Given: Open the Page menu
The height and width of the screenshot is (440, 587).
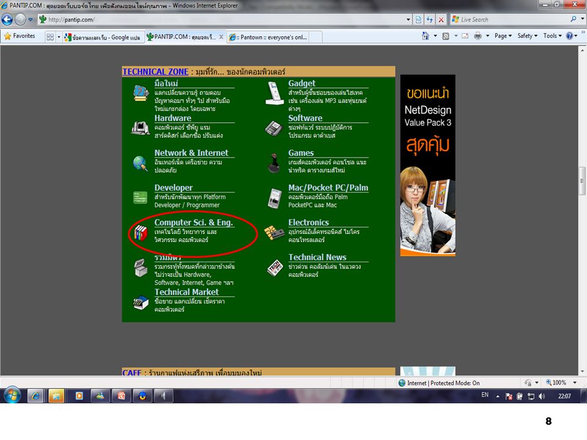Looking at the screenshot, I should pyautogui.click(x=503, y=36).
